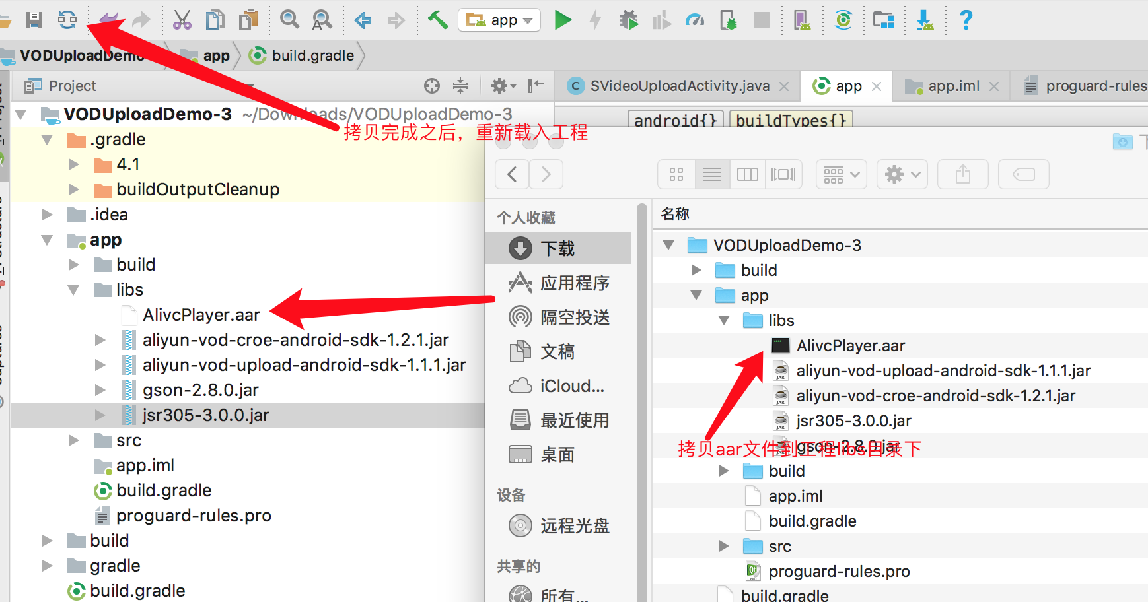Click the Paste clipboard icon
The width and height of the screenshot is (1148, 602).
pyautogui.click(x=248, y=20)
